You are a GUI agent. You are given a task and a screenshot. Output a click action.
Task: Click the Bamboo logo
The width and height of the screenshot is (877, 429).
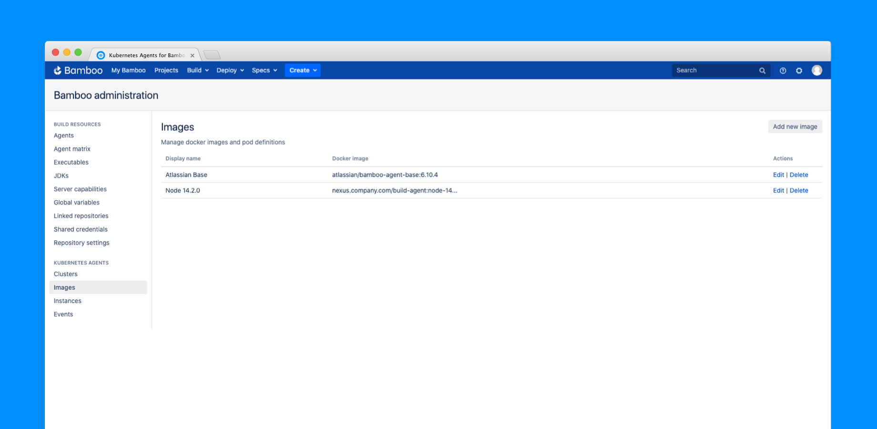point(78,70)
